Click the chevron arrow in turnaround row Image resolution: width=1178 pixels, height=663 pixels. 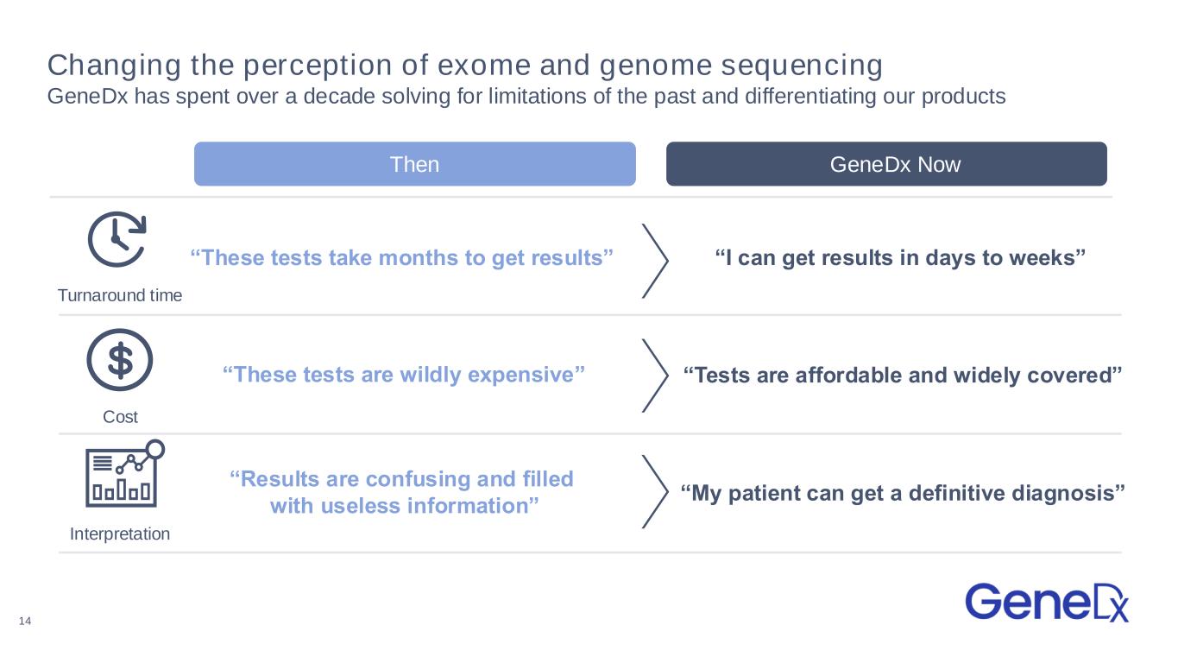tap(657, 260)
